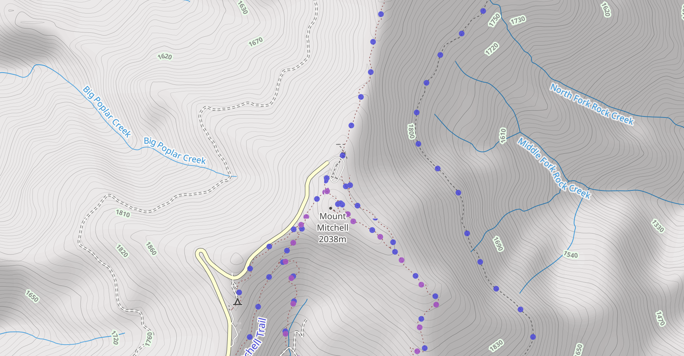This screenshot has height=356, width=684.
Task: Click the 1610 contour elevation label
Action: click(503, 136)
